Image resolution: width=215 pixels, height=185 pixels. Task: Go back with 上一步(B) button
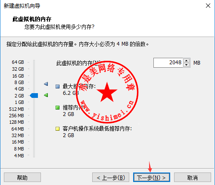pos(111,177)
